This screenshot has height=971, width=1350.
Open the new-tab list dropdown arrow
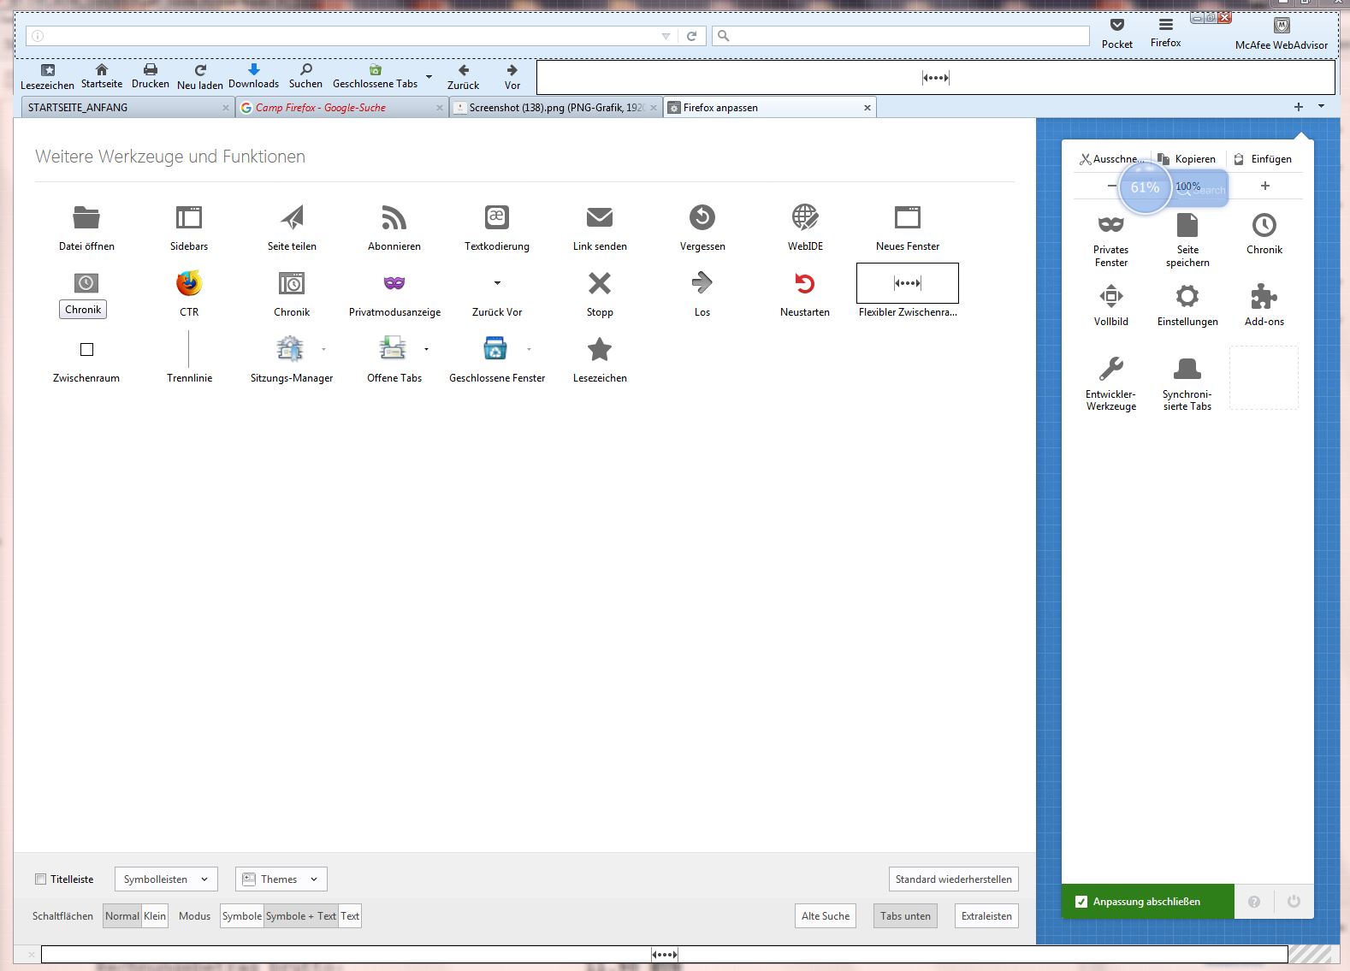point(1321,107)
